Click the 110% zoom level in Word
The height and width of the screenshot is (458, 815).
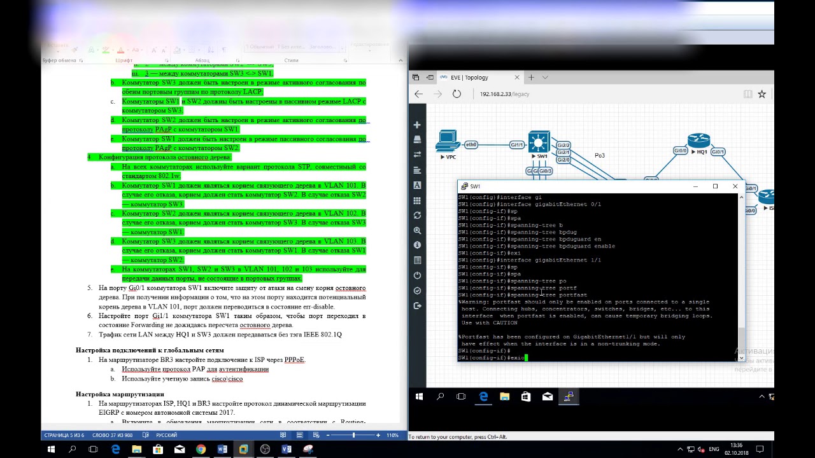coord(392,435)
